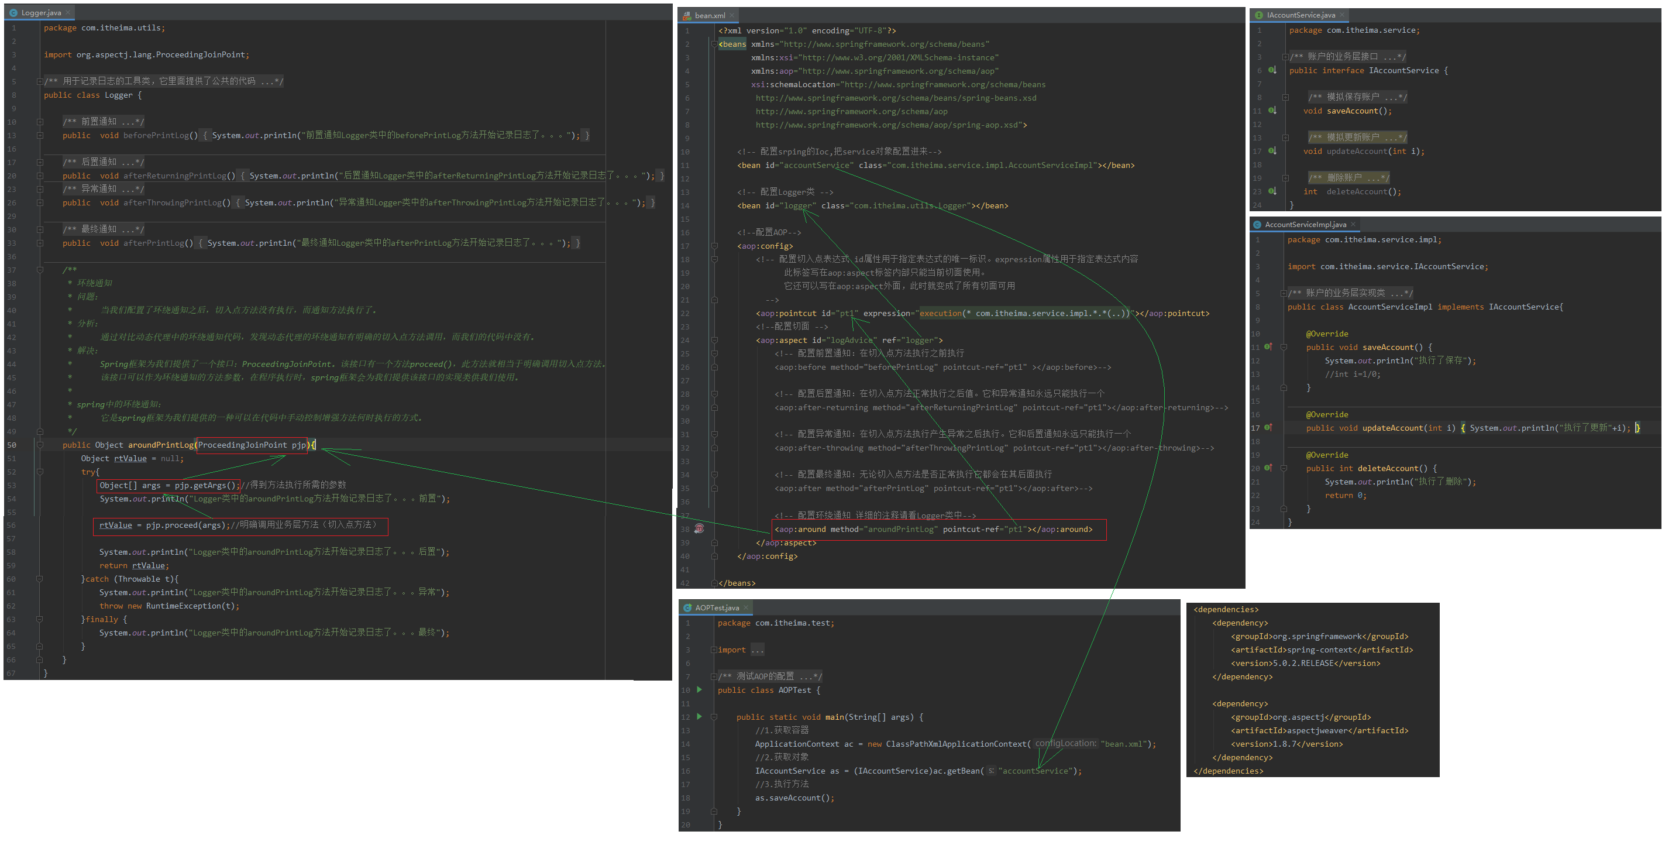Click implemented marker next to void saveAccount() declaration
The image size is (1672, 845).
(x=1272, y=111)
